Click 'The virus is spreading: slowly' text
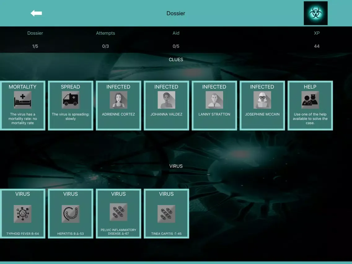This screenshot has height=264, width=352. (70, 116)
